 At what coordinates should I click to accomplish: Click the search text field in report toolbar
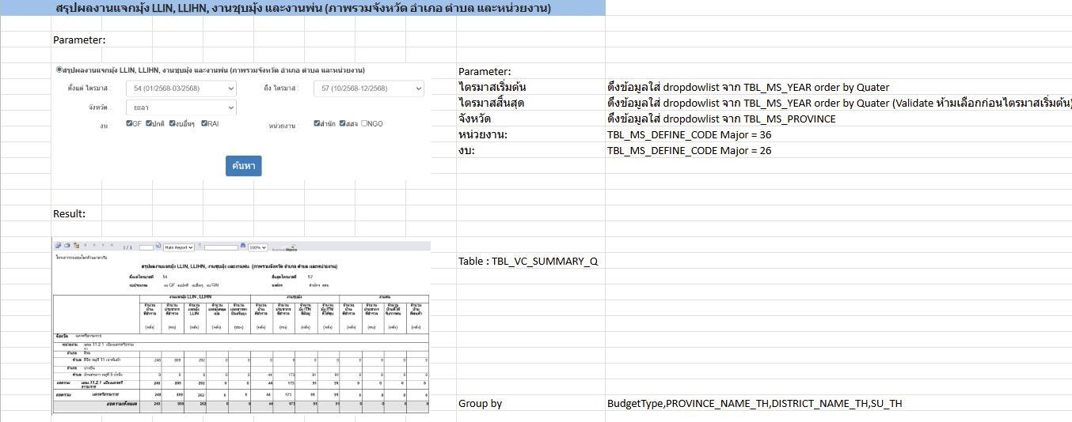[x=219, y=247]
